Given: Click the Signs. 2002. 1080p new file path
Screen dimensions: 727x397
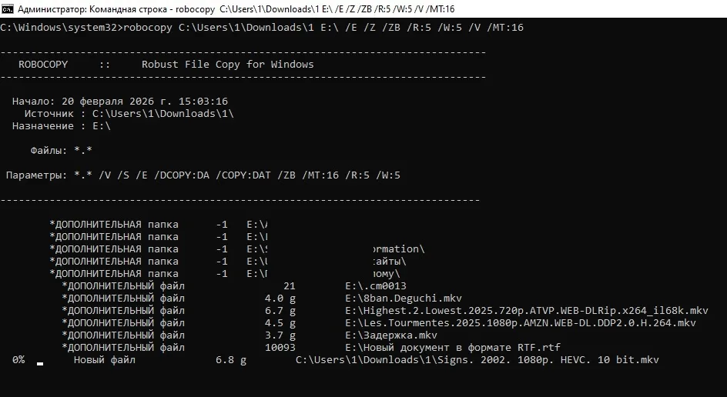Looking at the screenshot, I should click(477, 360).
